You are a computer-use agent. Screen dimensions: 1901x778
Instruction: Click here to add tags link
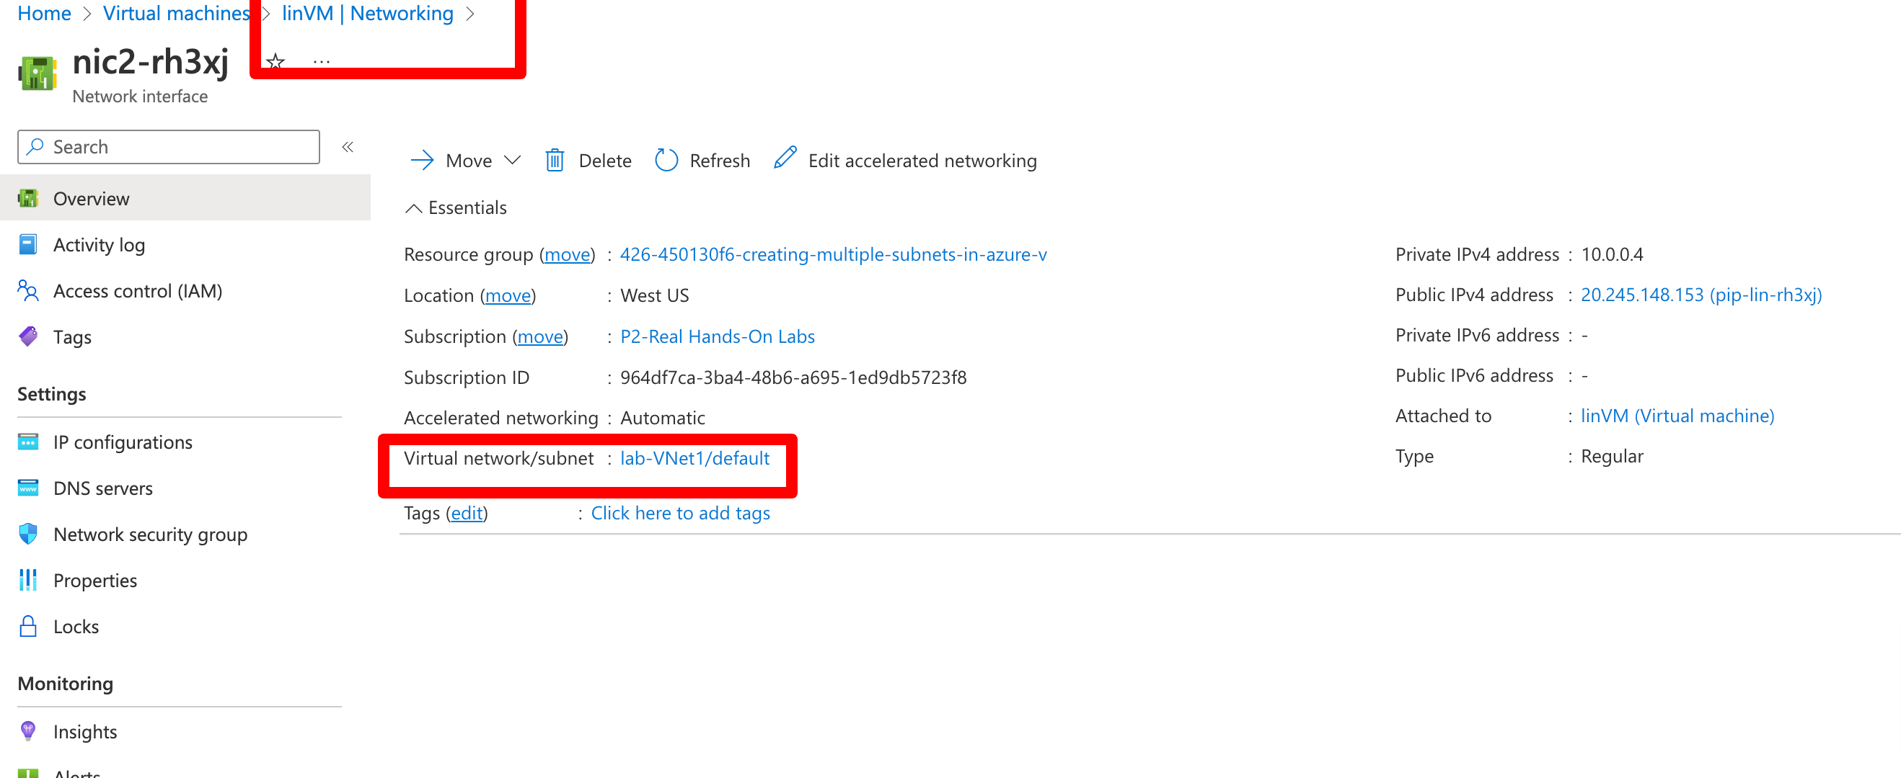point(680,512)
